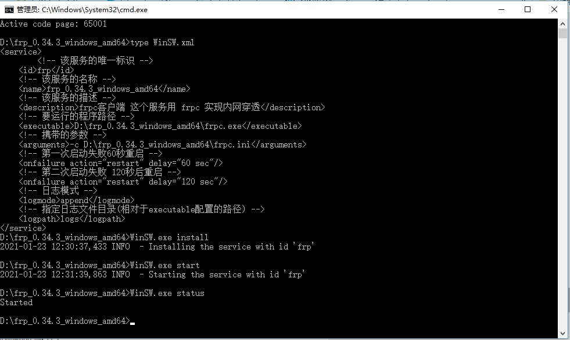Click the vertical scrollbar thumb
Viewport: 570px width, 340px height.
562,34
